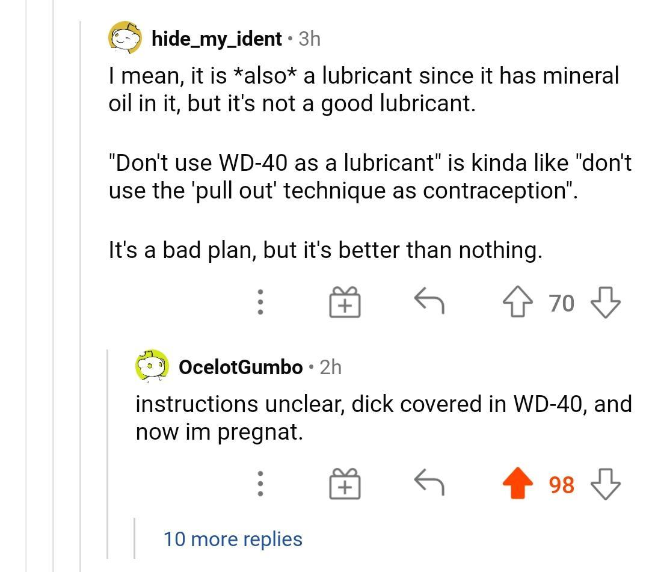Click the 3h timestamp on hide_my_ident's comment

click(x=310, y=39)
